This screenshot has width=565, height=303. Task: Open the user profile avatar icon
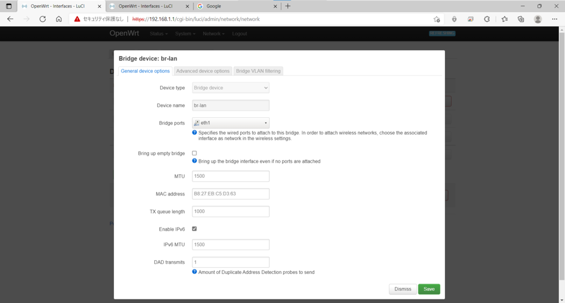538,19
